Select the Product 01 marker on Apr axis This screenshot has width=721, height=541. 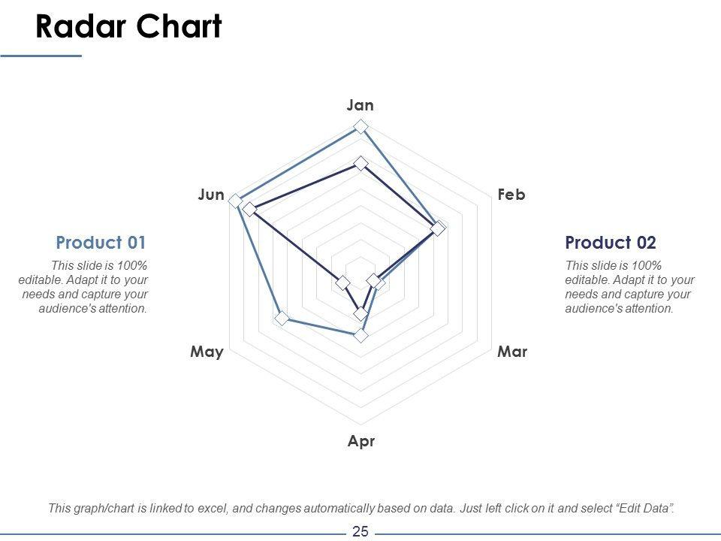click(360, 335)
